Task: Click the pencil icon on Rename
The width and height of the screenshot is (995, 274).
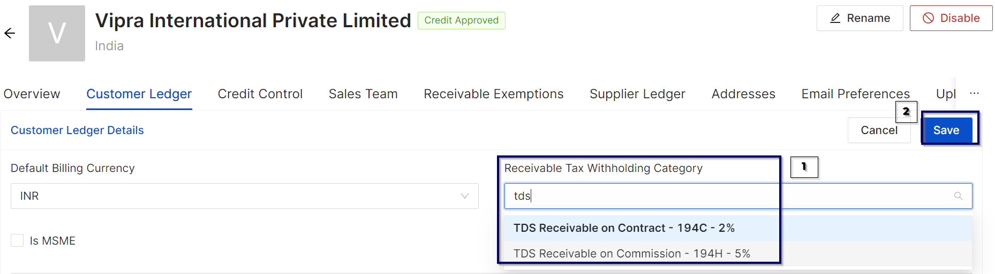Action: coord(835,18)
